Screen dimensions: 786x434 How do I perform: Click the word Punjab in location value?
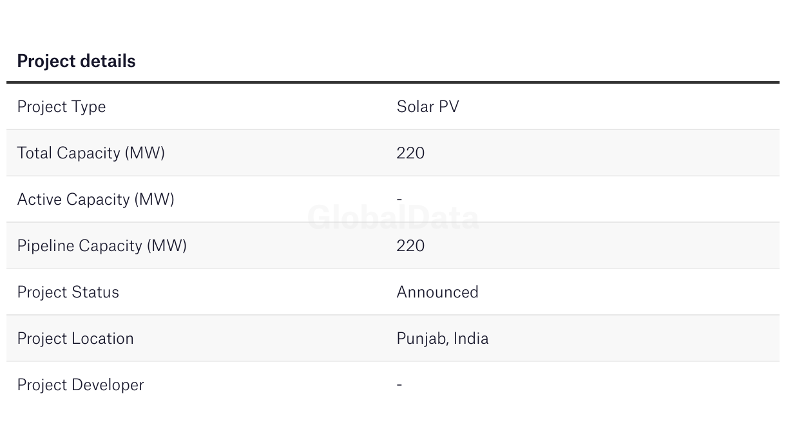(421, 339)
